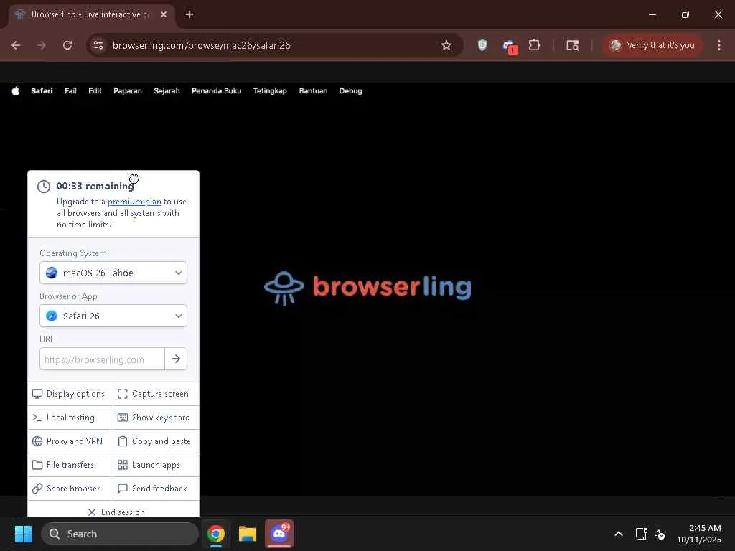Go back in Chrome
This screenshot has height=551, width=735.
(x=16, y=45)
